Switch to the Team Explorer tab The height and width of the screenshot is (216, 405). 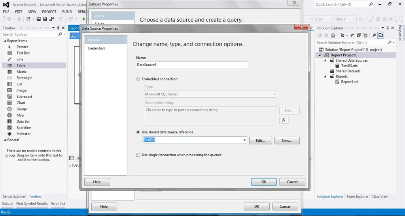click(357, 196)
